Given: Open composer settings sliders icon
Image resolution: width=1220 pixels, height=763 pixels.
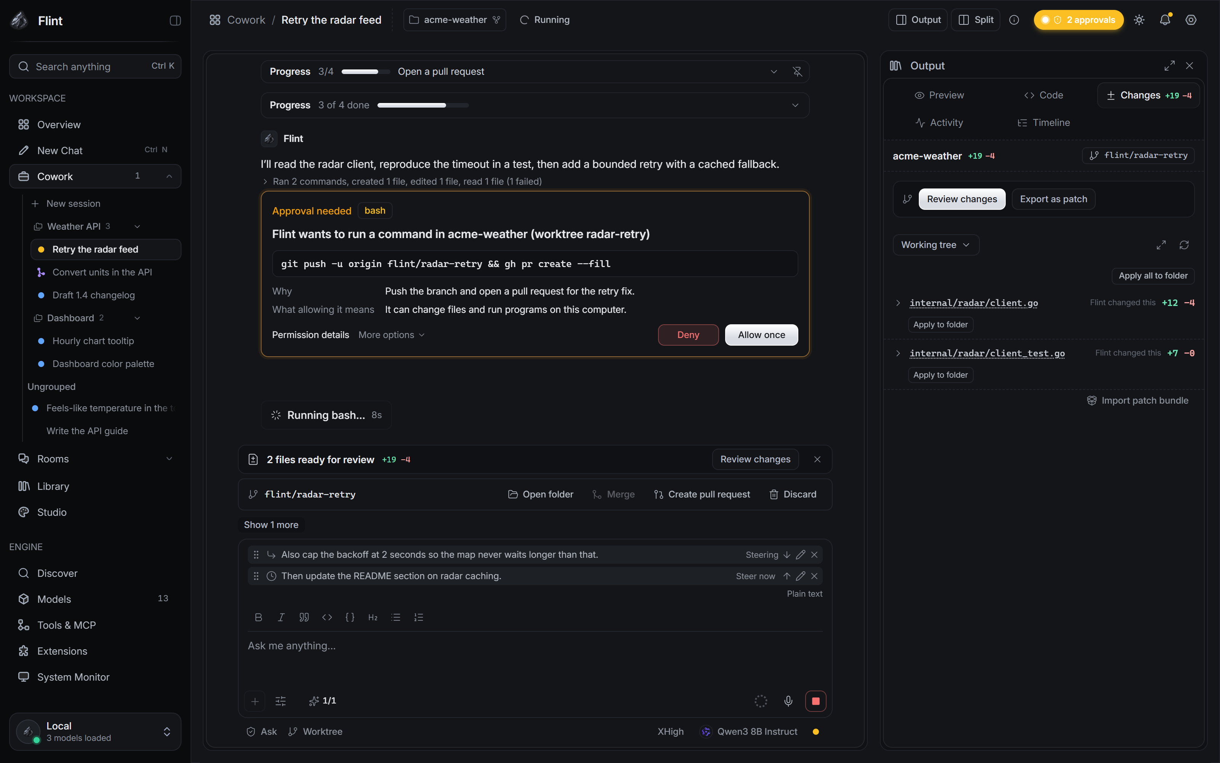Looking at the screenshot, I should [281, 701].
